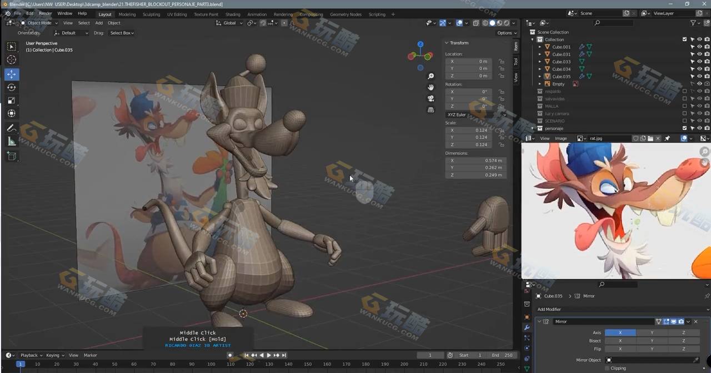Open the Default orientation dropdown
The image size is (711, 373).
[x=72, y=33]
